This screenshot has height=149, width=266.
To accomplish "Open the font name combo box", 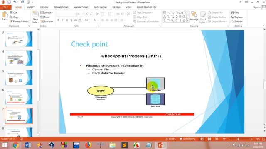I will 66,14.
